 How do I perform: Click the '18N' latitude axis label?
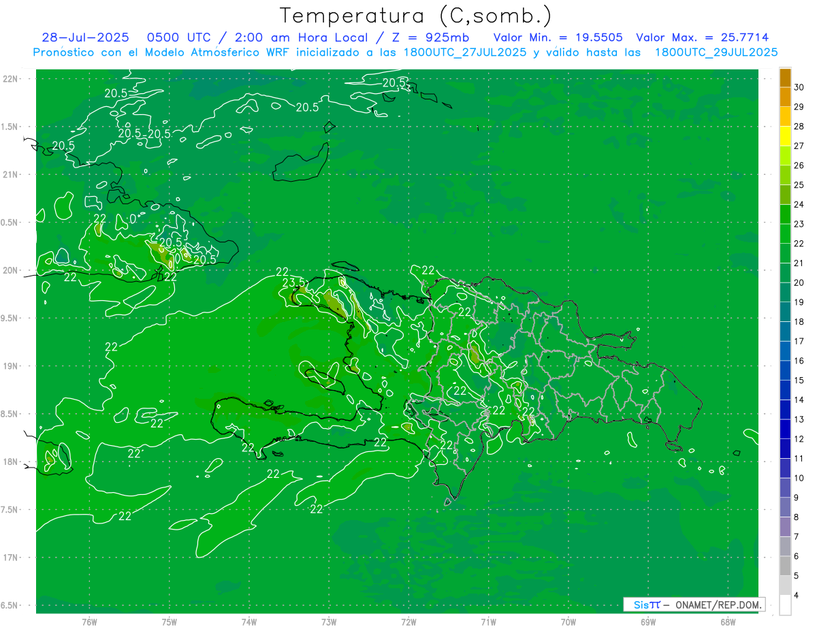(10, 462)
